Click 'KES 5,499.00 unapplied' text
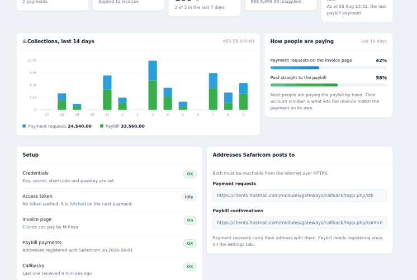Screen dimensions: 417x280 pos(276,2)
